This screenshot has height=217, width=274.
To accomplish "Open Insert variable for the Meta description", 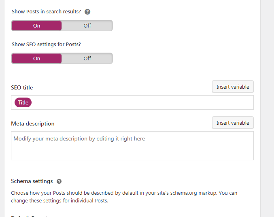I will coord(233,123).
